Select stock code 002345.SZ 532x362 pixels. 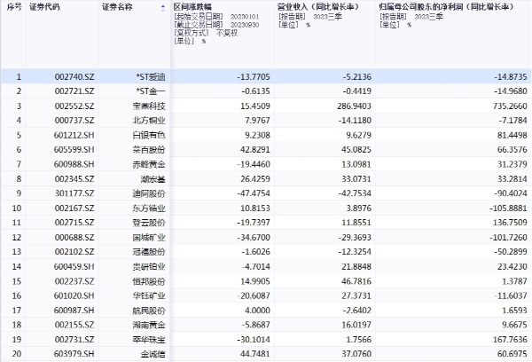pyautogui.click(x=74, y=179)
